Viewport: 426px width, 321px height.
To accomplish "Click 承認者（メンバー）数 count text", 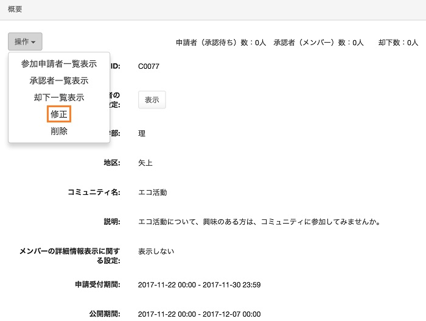I will point(318,43).
